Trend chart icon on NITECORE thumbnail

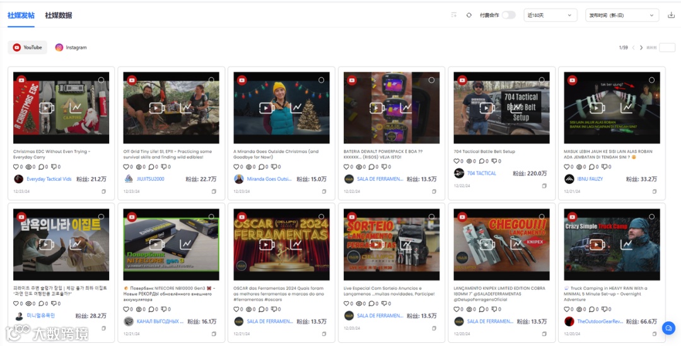[x=186, y=245]
